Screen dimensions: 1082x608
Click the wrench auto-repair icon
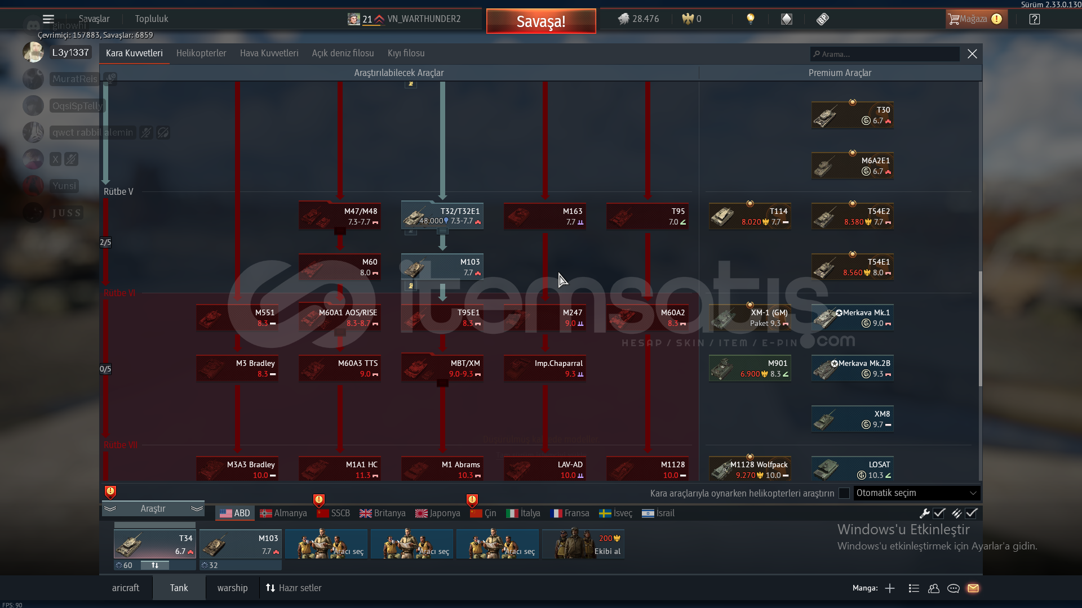tap(924, 513)
